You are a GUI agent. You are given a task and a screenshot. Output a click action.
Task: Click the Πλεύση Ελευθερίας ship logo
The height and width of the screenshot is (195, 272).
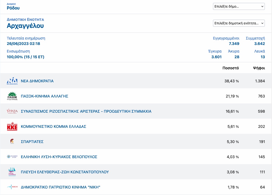coord(12,172)
